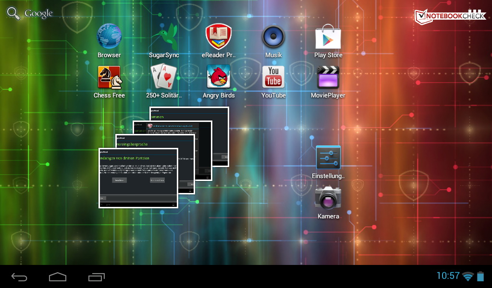
Task: Tap the Back navigation button
Action: tap(19, 276)
